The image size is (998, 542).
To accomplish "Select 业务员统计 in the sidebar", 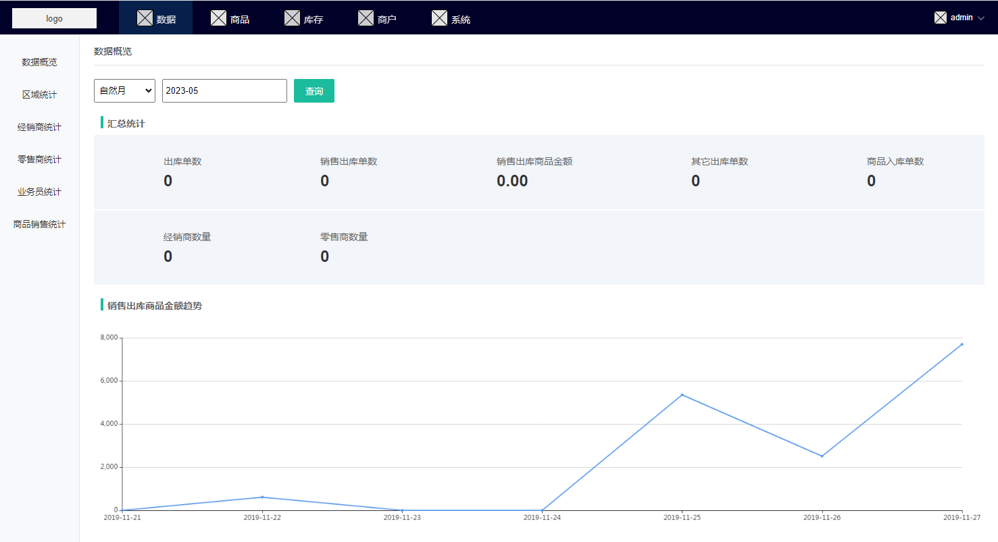I will coord(39,192).
